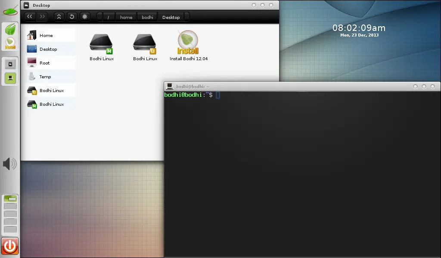Minimize the terminal window
The image size is (441, 258).
point(415,86)
